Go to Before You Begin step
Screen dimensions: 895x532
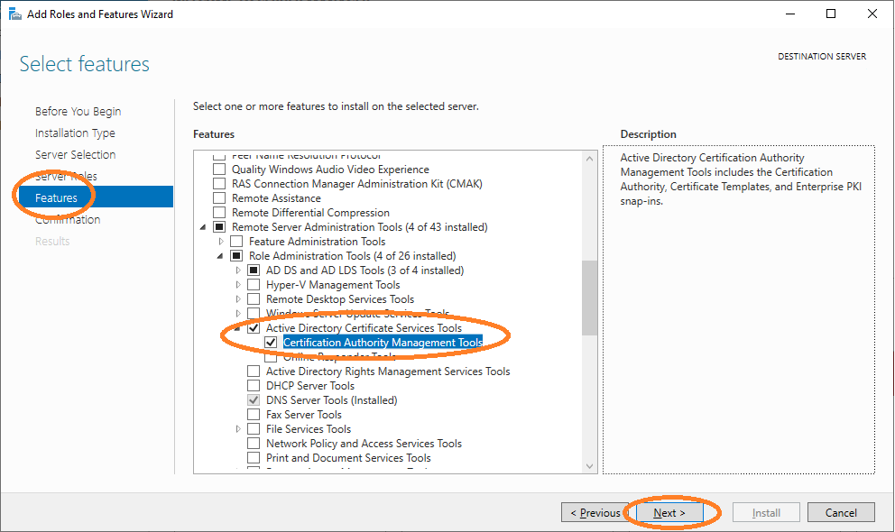coord(78,112)
